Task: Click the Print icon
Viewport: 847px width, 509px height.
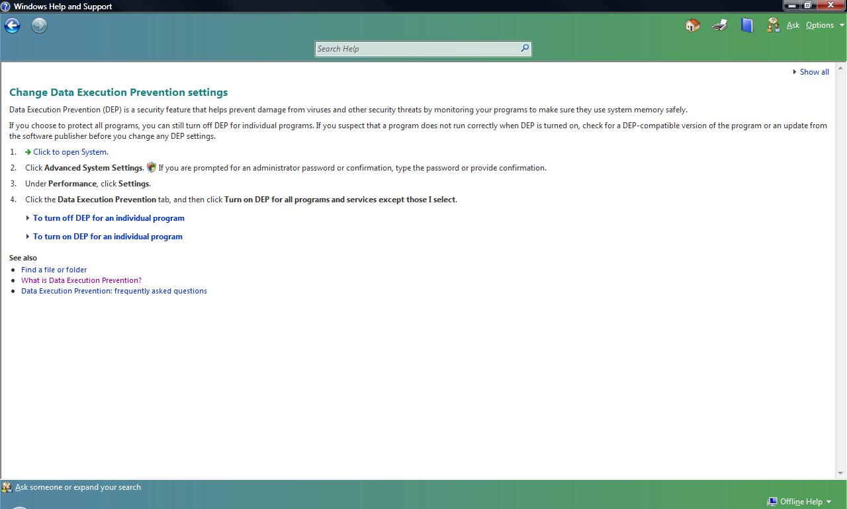Action: pos(720,25)
